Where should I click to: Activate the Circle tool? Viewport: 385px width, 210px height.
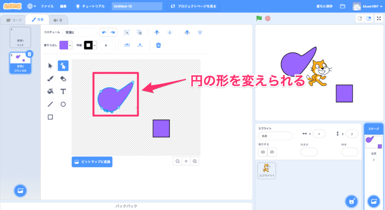point(63,104)
